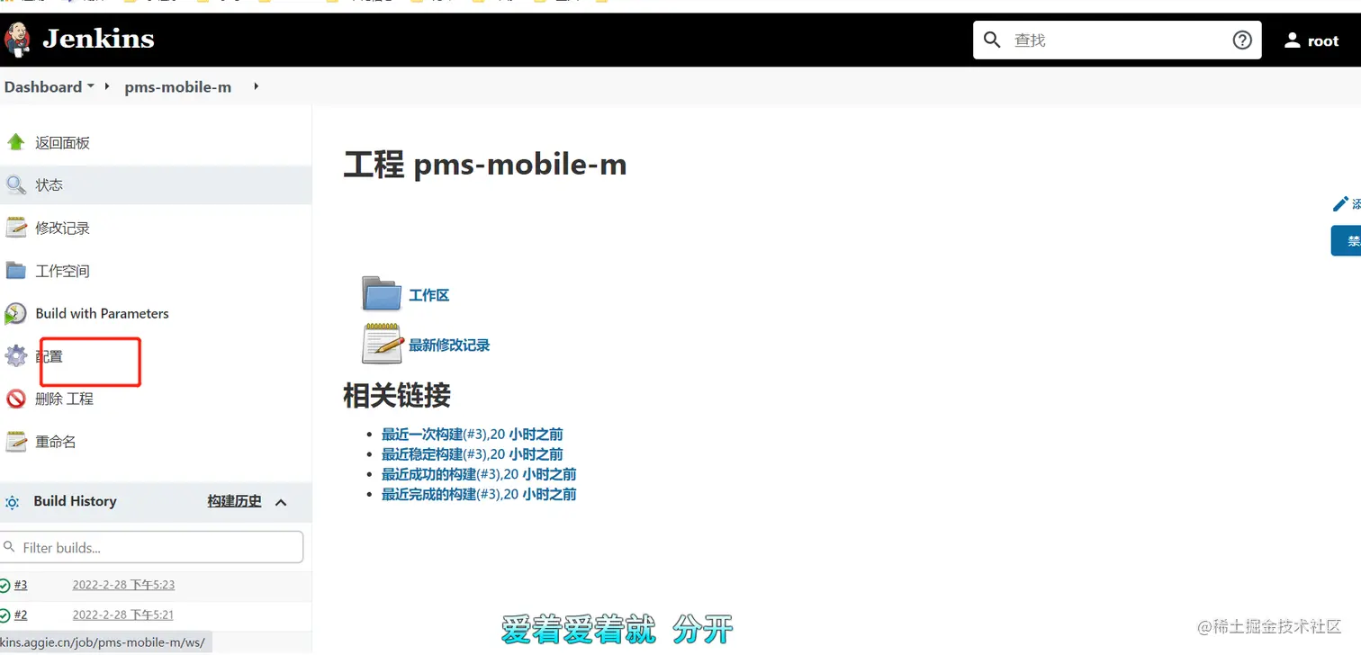Open 工作空间 in the sidebar
Screen dimensions: 1361x655
(62, 271)
